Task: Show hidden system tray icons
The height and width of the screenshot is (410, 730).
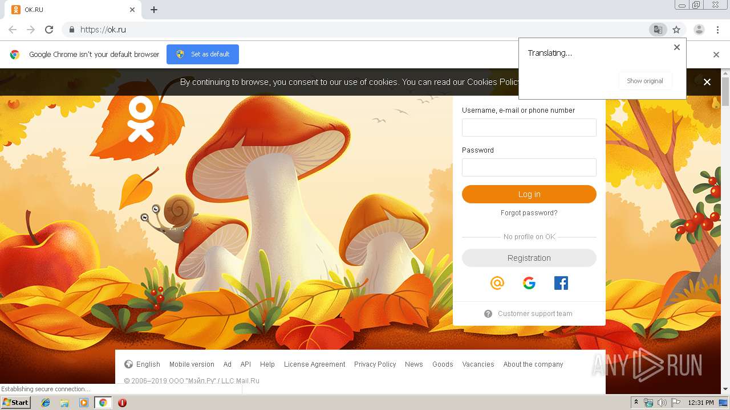Action: [x=636, y=403]
